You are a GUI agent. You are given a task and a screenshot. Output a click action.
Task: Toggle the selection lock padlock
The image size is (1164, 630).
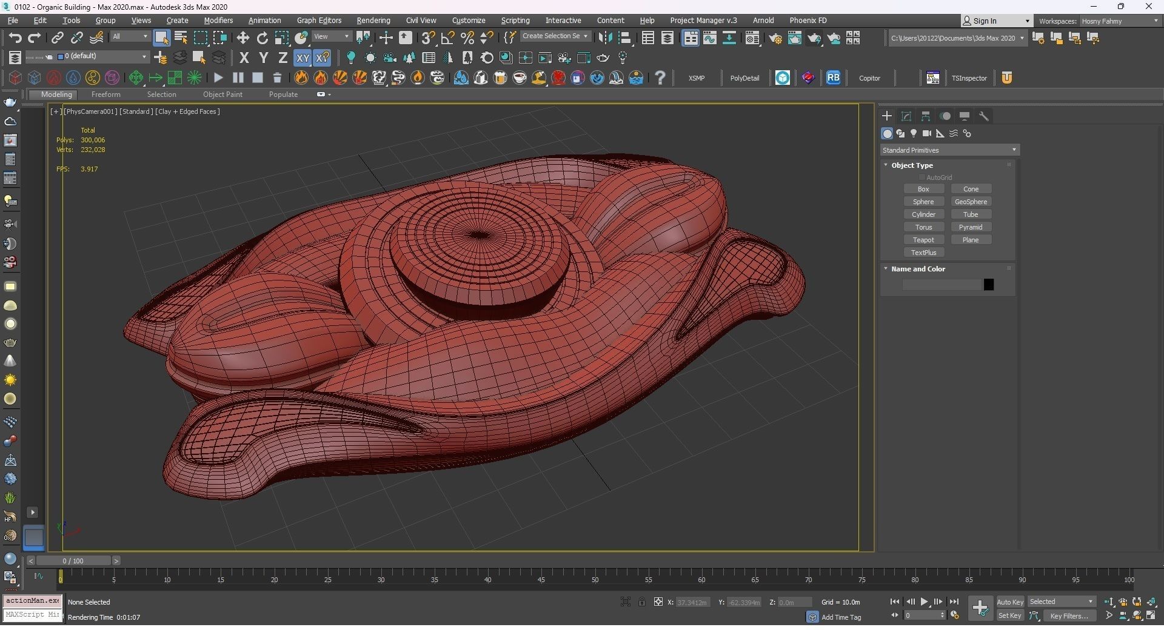[x=641, y=602]
